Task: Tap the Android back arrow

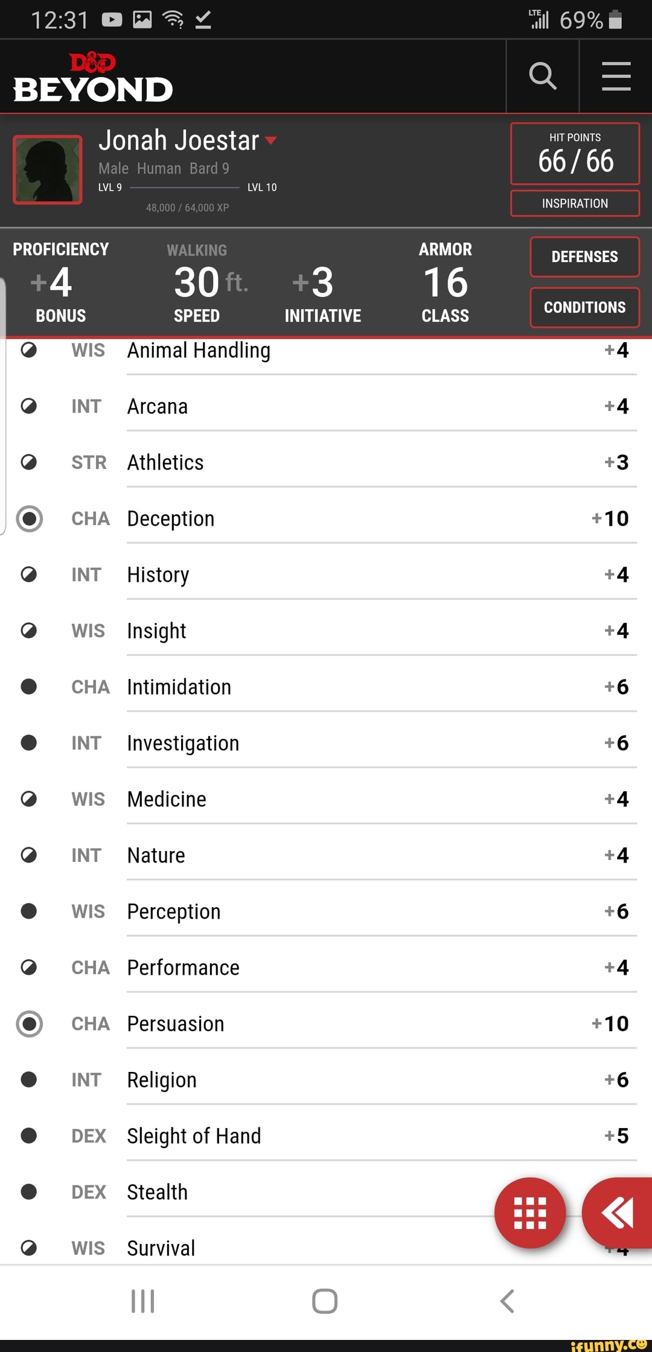Action: click(x=507, y=1301)
